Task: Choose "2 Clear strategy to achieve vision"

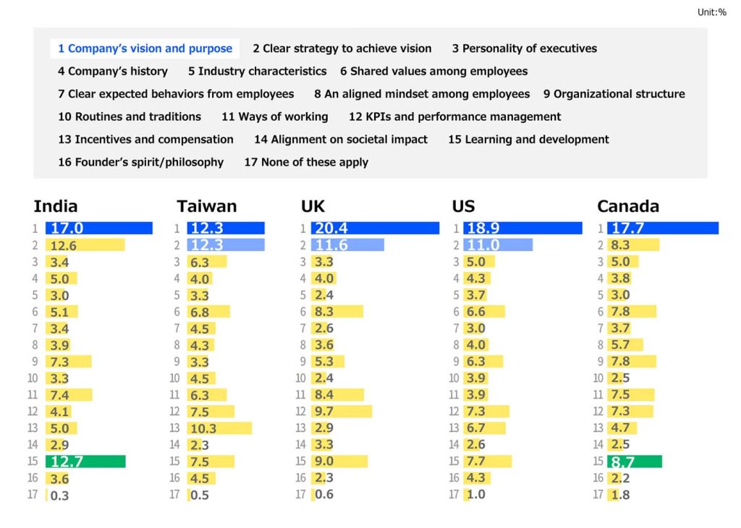Action: (342, 48)
